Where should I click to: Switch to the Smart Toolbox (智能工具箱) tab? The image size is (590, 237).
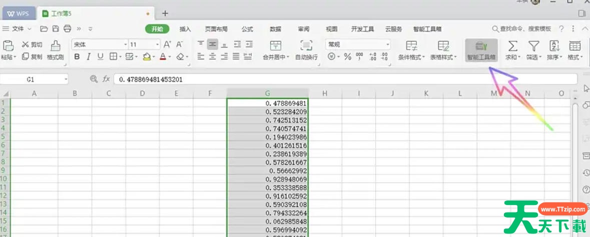427,29
